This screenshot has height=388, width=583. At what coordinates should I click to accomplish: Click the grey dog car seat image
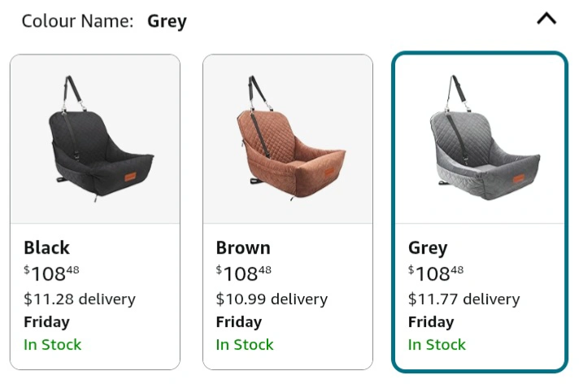479,138
